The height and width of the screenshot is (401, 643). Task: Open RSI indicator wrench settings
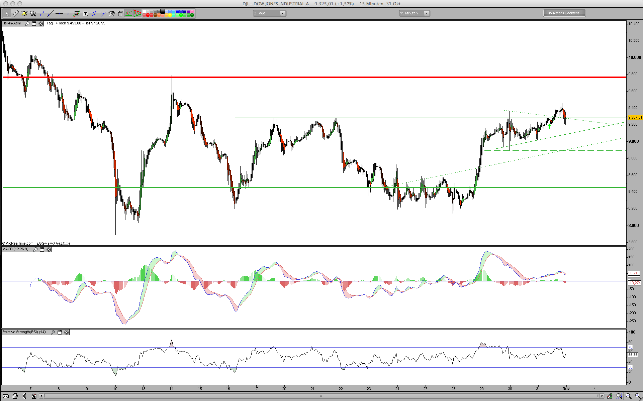pos(53,332)
